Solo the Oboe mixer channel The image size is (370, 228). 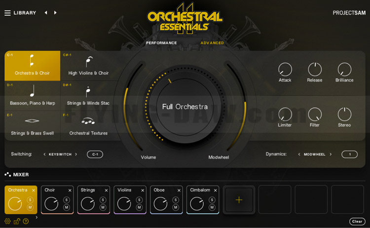coord(176,200)
